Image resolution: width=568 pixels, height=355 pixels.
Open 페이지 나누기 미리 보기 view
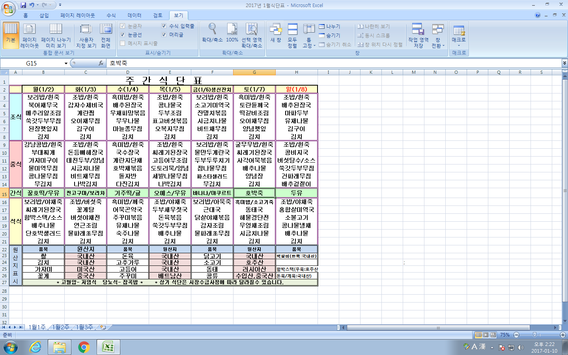tap(56, 35)
